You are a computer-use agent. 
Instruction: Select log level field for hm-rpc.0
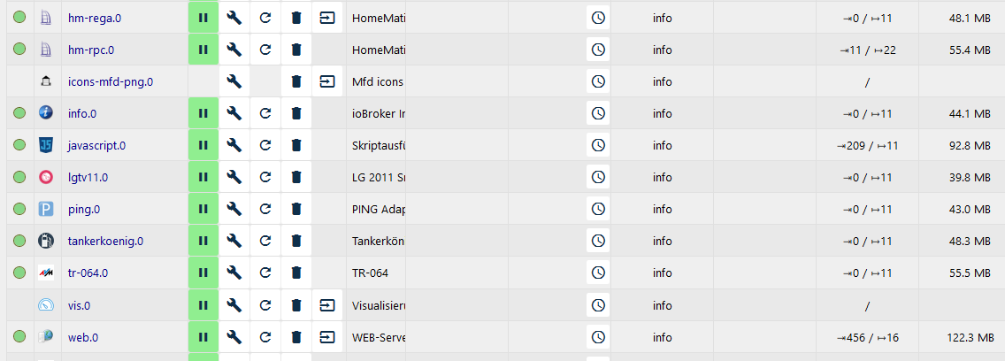click(663, 50)
